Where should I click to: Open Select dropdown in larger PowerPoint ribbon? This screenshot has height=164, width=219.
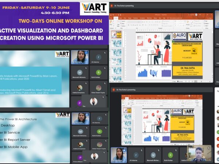click(206, 26)
